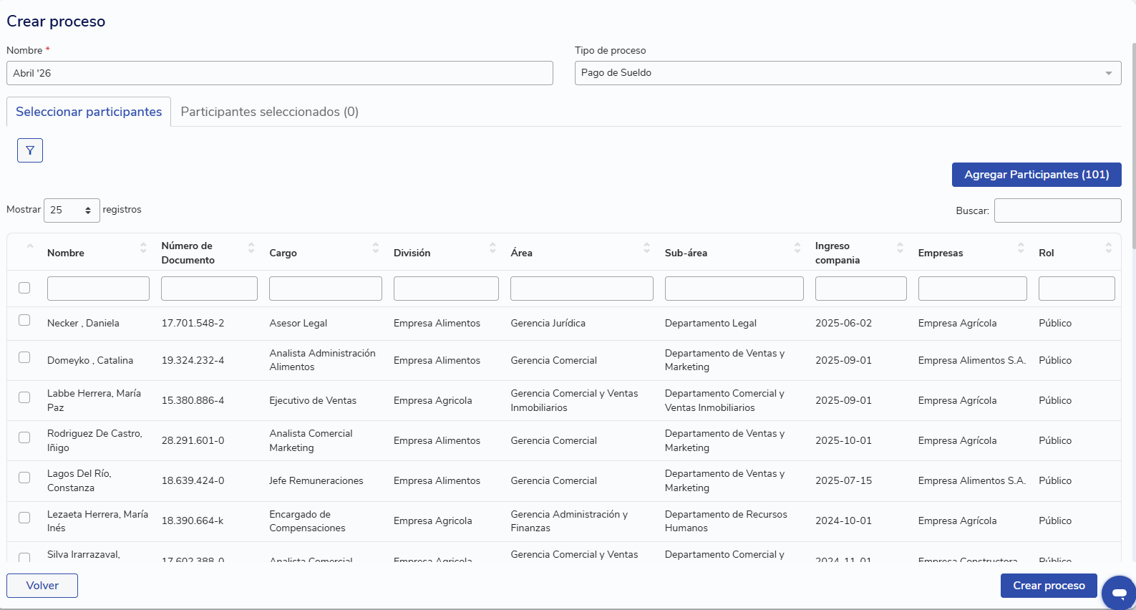Focus the Nombre field containing Abril '26

(280, 73)
